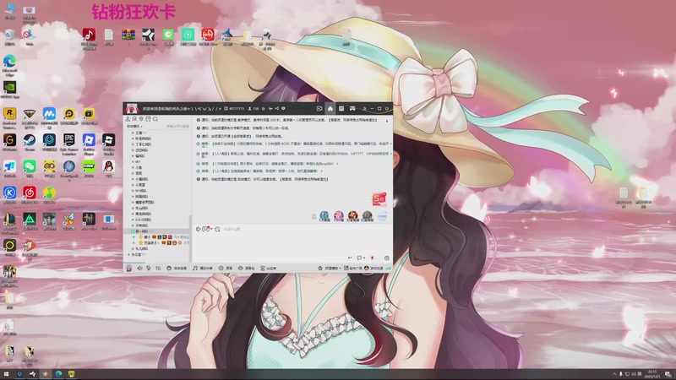Open the channel avatar in YY title bar
The image size is (676, 380).
(132, 108)
